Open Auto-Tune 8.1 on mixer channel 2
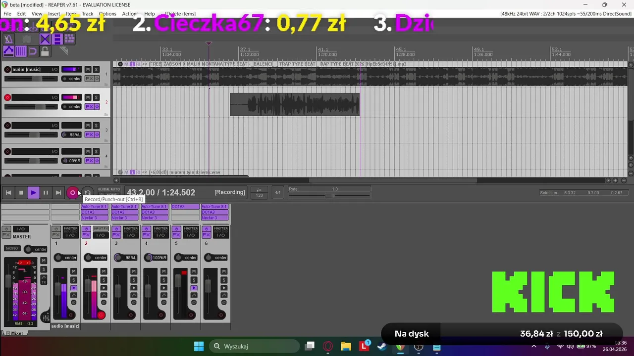This screenshot has width=634, height=356. (x=94, y=207)
